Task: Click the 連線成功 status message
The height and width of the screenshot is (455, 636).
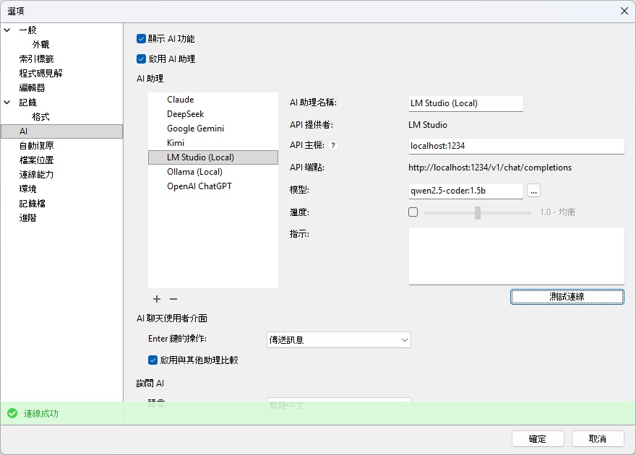Action: point(41,414)
